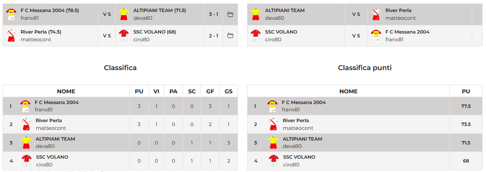The height and width of the screenshot is (172, 486).
Task: Click River Perla jersey in the Classifica table
Action: (26, 124)
